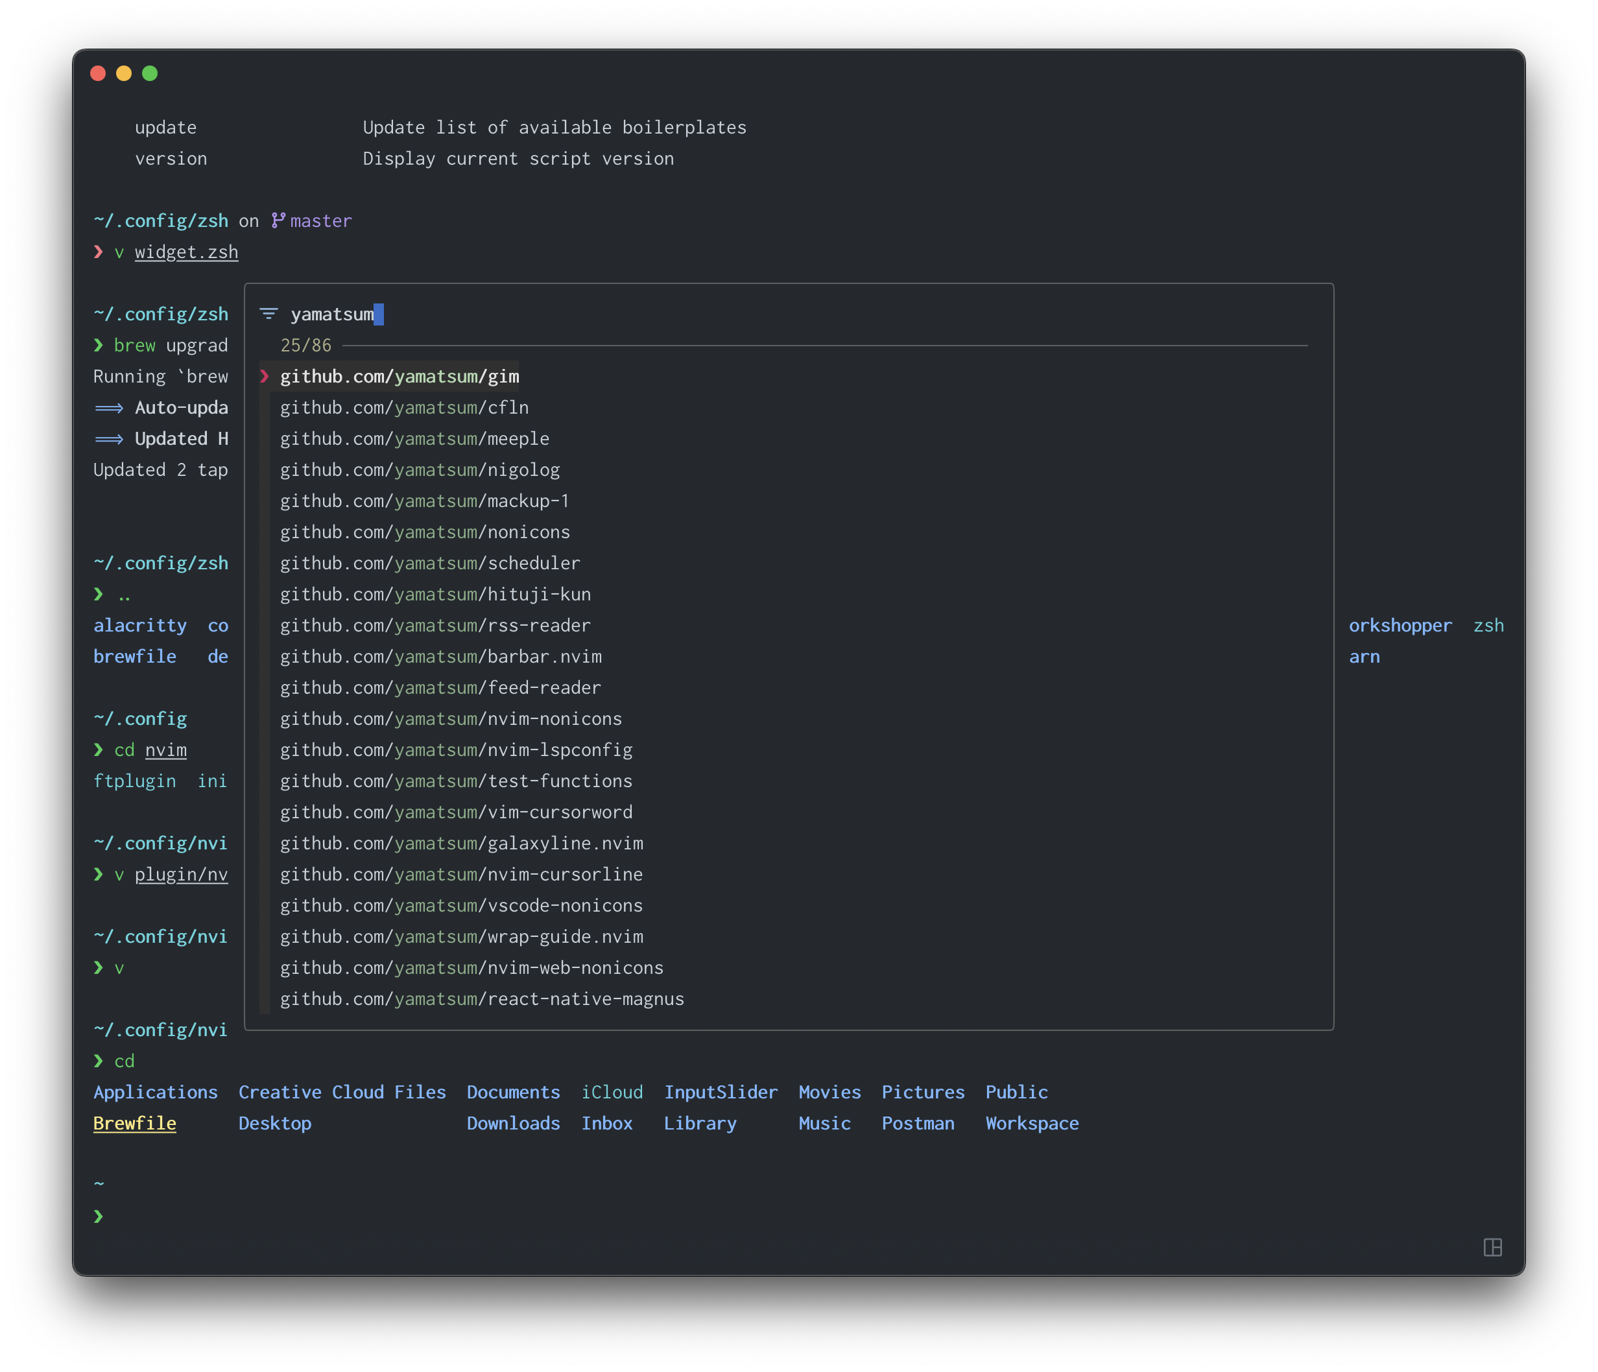Click the yellow minimize window button
The width and height of the screenshot is (1598, 1372).
pyautogui.click(x=123, y=73)
